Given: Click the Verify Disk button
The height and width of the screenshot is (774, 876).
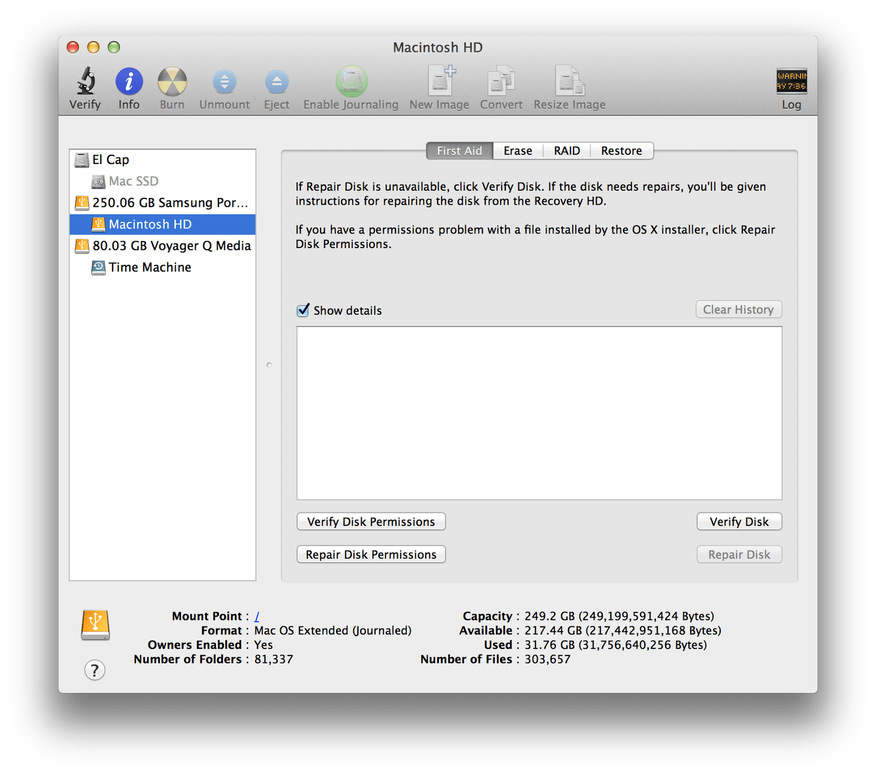Looking at the screenshot, I should 739,522.
